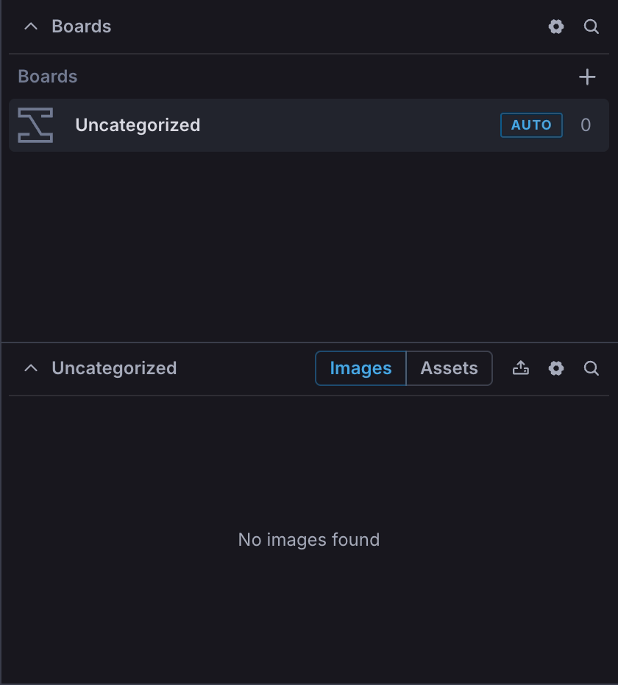Click the Boards list subheading label
The height and width of the screenshot is (685, 618).
point(48,77)
